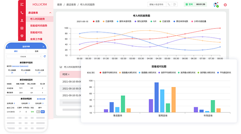Toggle purple legend in 技能组对比图 chart
The image size is (241, 134).
pos(167,72)
